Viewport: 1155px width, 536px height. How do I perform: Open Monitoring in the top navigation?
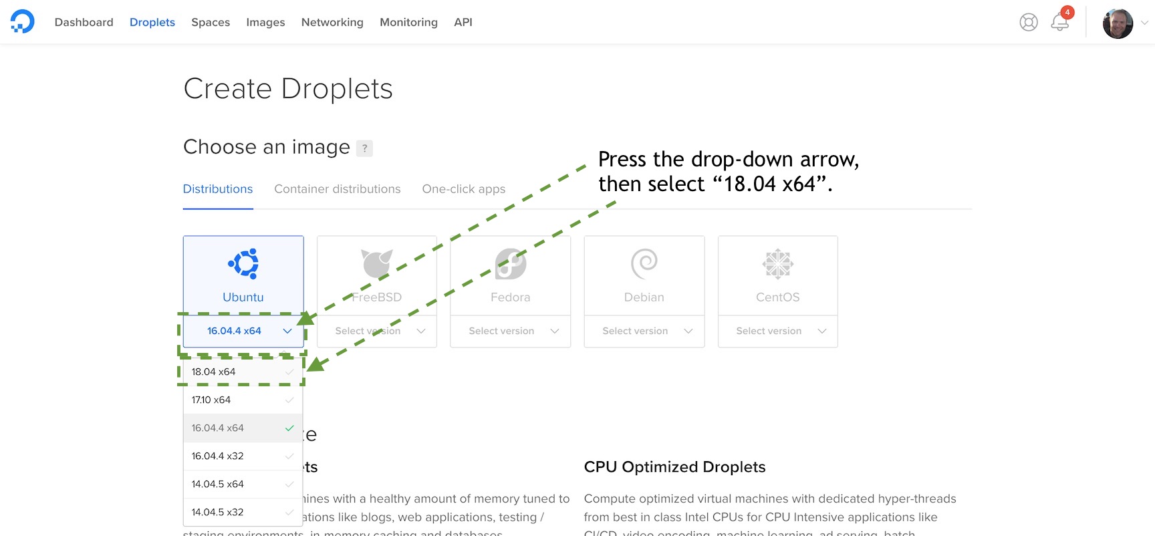pos(408,22)
